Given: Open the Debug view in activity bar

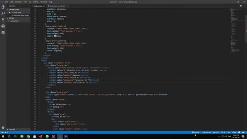Looking at the screenshot, I should pos(3,26).
